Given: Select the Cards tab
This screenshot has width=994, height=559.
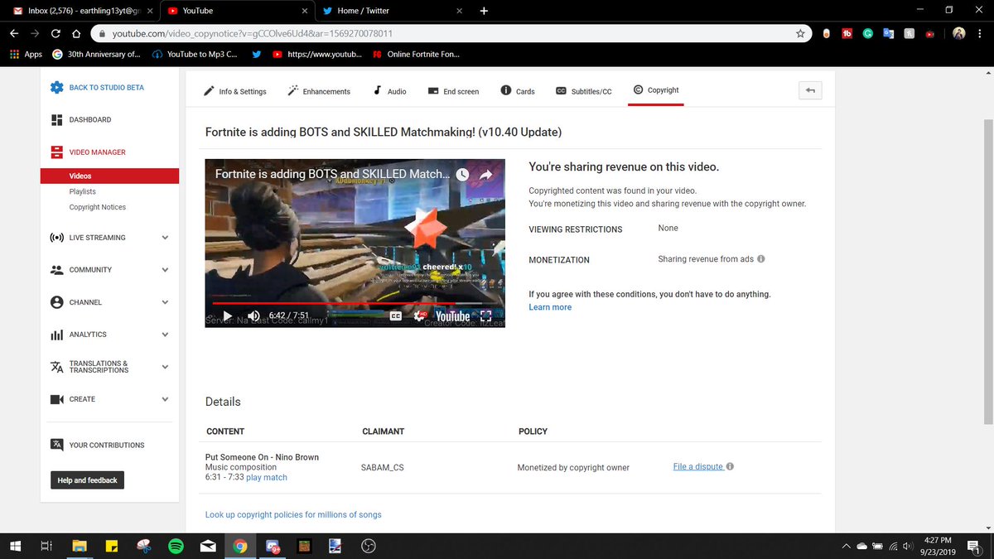Looking at the screenshot, I should click(x=518, y=91).
